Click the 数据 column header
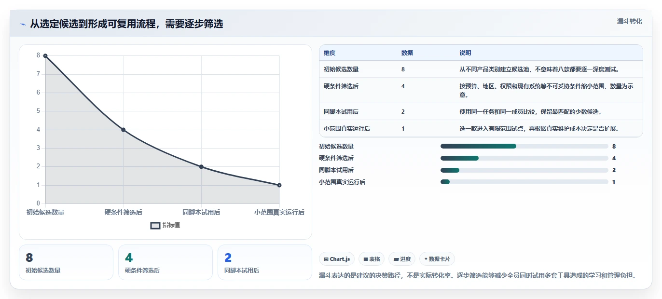Screen dimensions: 662x299 tap(407, 53)
